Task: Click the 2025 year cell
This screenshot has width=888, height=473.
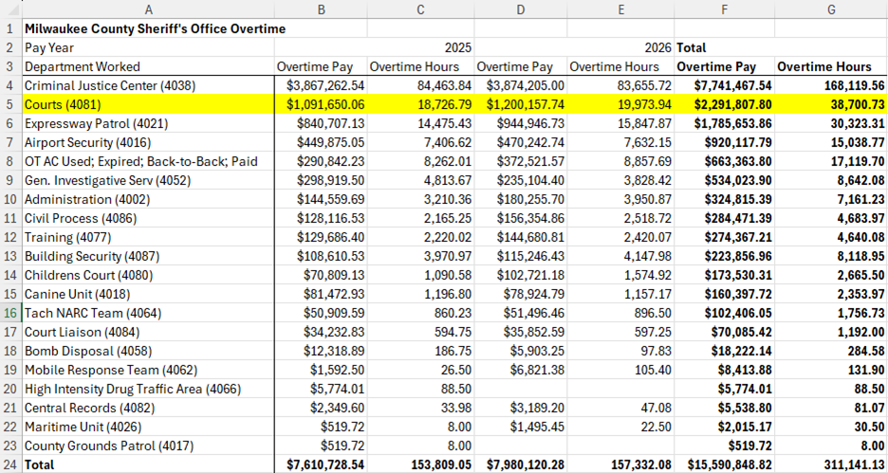Action: click(421, 47)
